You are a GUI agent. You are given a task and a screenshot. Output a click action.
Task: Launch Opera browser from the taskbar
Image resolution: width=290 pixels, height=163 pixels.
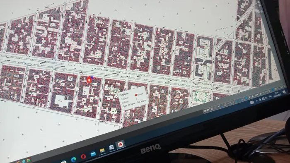point(83,156)
